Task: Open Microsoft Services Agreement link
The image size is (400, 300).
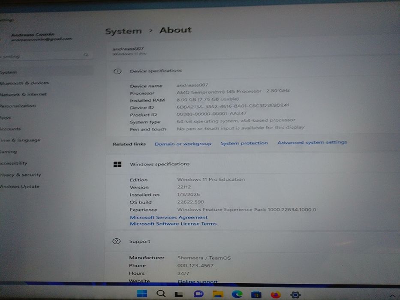Action: click(x=168, y=217)
